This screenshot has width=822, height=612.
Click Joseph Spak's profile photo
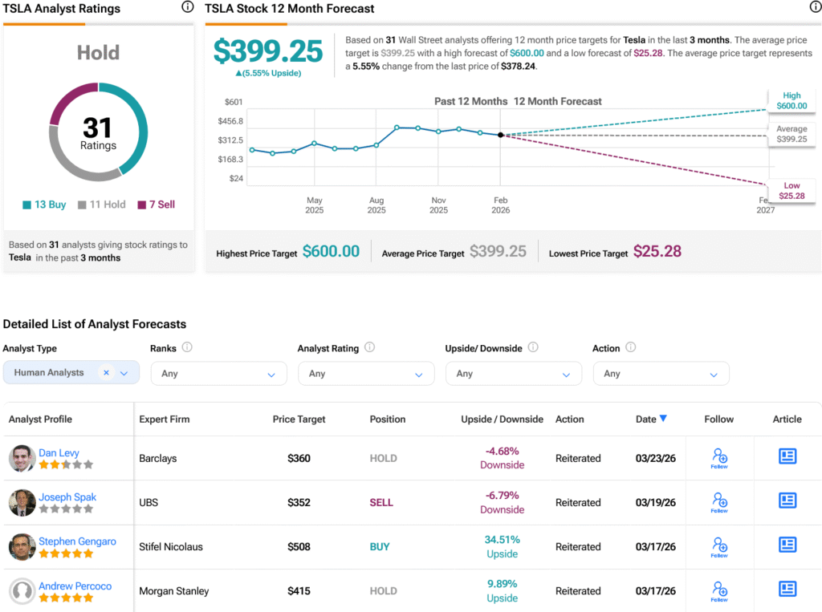(x=22, y=502)
